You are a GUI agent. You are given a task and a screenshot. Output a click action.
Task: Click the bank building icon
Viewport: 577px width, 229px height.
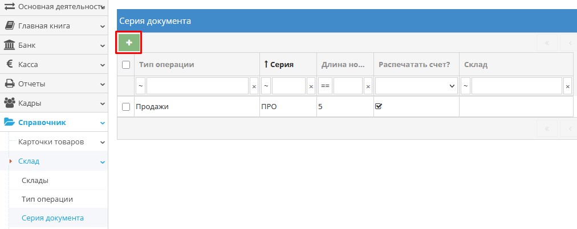pyautogui.click(x=10, y=45)
